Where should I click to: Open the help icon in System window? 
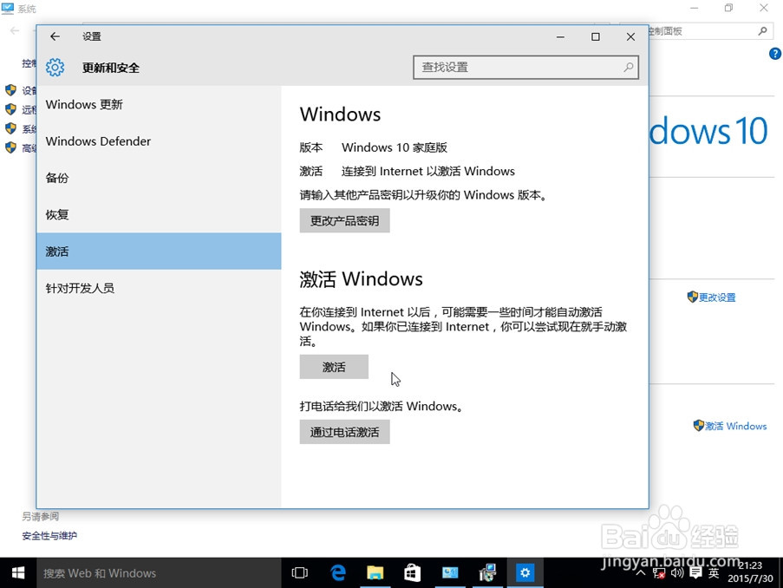coord(775,54)
